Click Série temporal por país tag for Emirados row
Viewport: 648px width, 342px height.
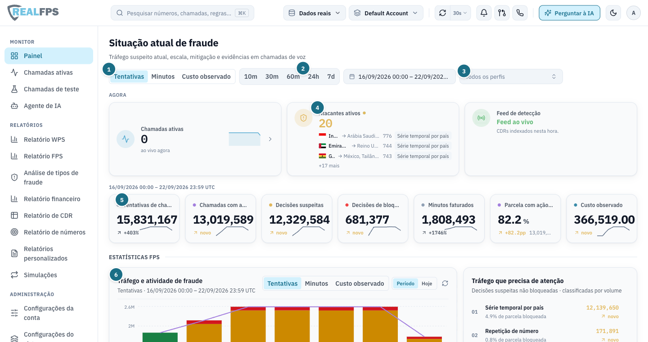423,146
